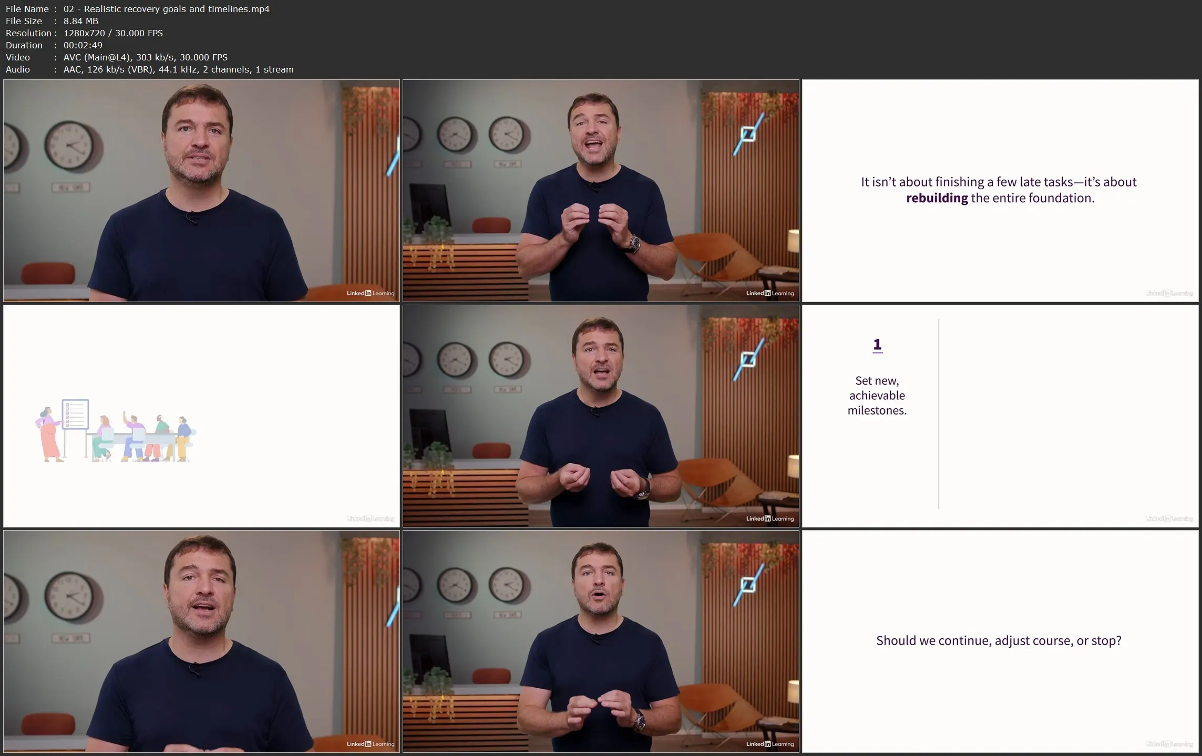
Task: Select the bottom-center speaker thumbnail
Action: click(600, 641)
